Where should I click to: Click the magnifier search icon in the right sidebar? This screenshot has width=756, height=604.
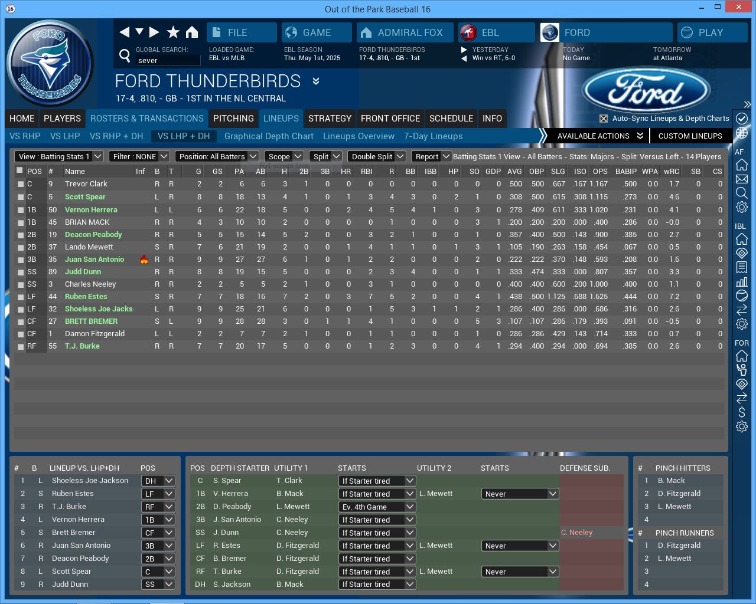(x=742, y=193)
